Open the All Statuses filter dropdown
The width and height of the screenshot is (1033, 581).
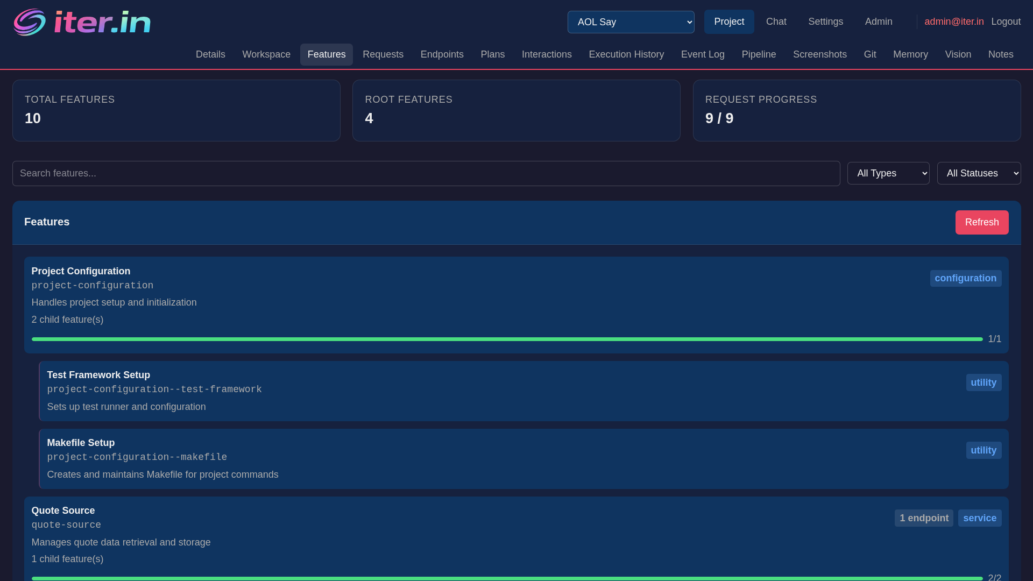979,173
